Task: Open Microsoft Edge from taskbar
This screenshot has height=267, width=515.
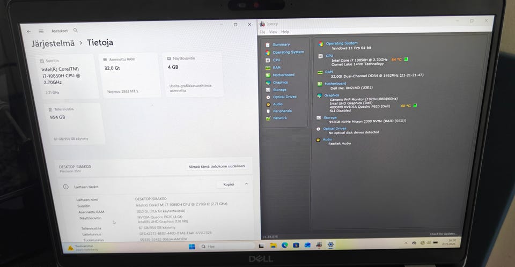Action: coord(284,245)
